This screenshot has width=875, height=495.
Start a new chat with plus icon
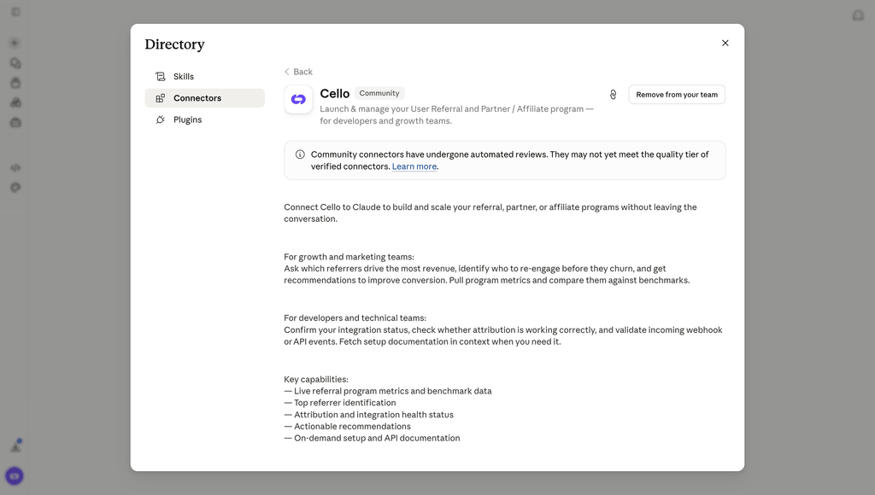(x=15, y=43)
